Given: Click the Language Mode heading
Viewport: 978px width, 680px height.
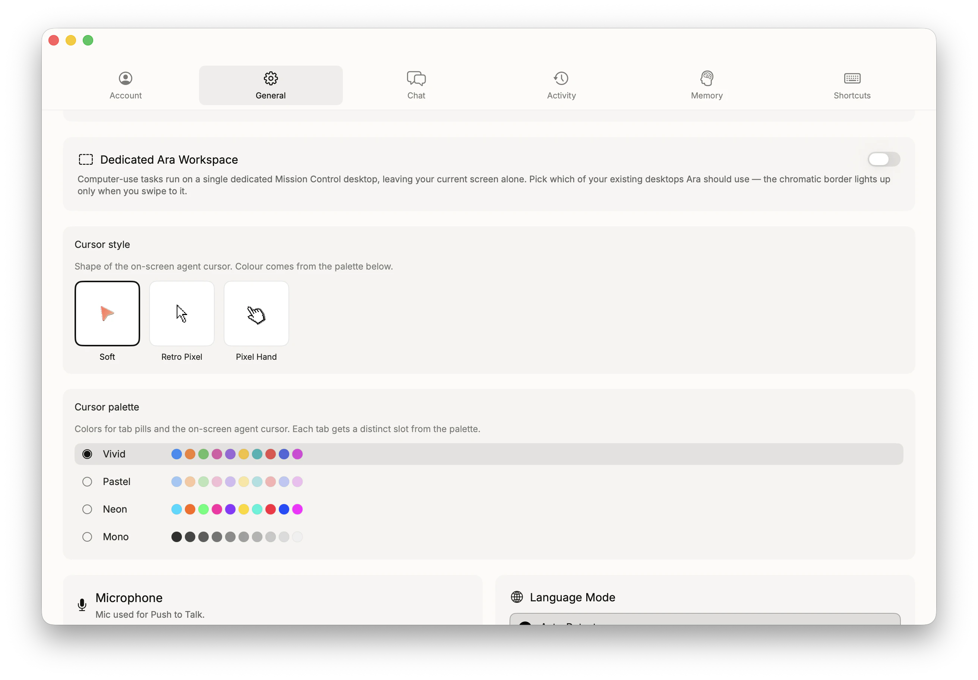Looking at the screenshot, I should pyautogui.click(x=572, y=597).
